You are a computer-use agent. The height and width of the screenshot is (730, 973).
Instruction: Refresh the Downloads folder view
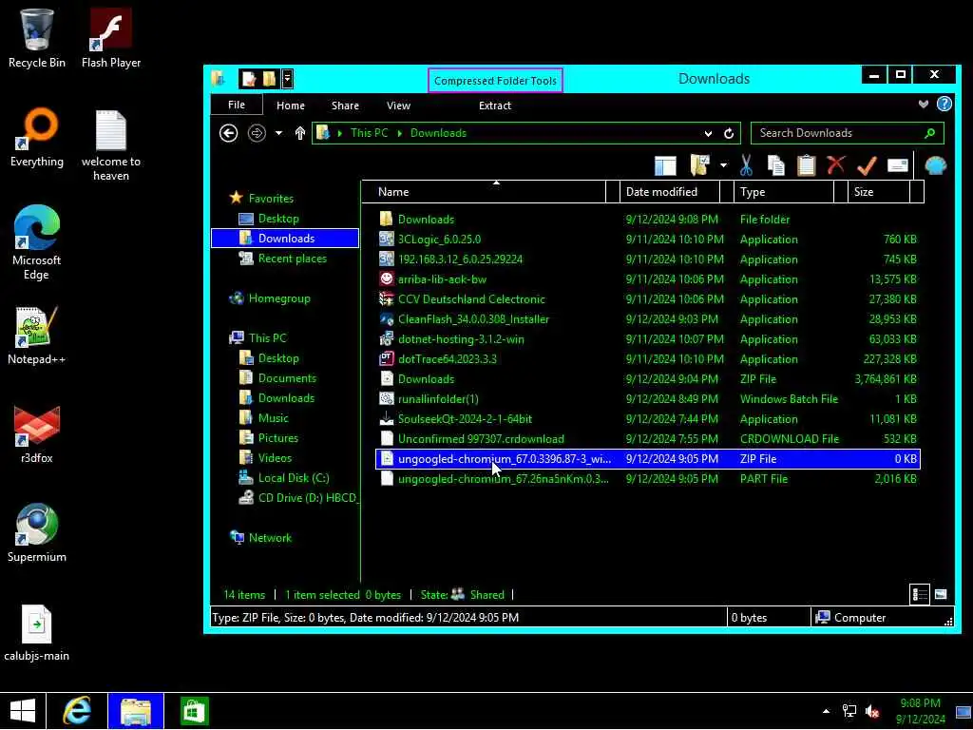click(x=729, y=133)
